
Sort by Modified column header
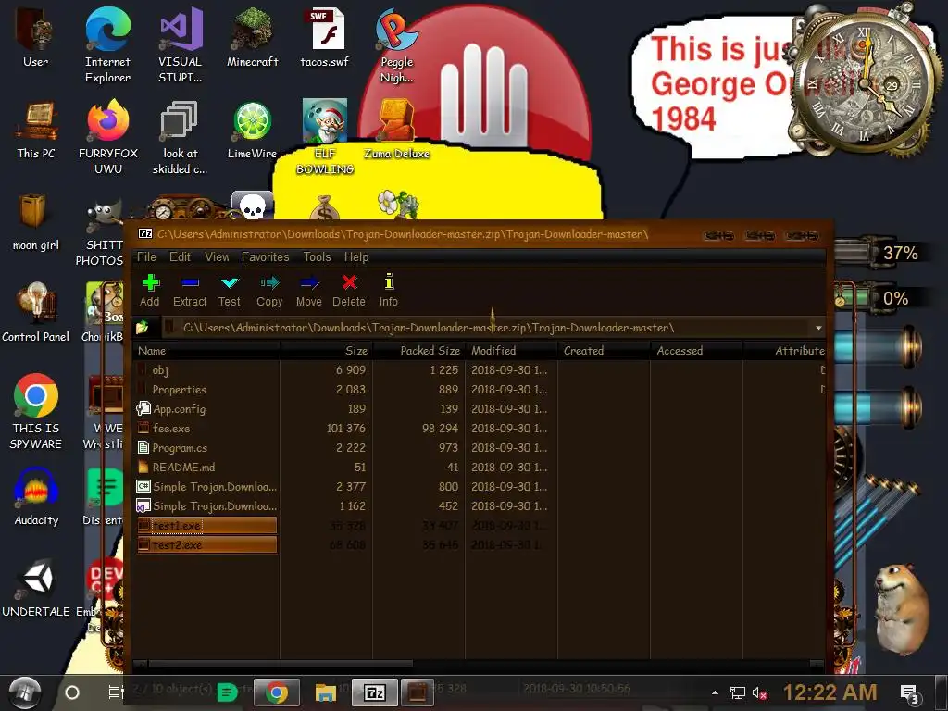click(x=511, y=351)
